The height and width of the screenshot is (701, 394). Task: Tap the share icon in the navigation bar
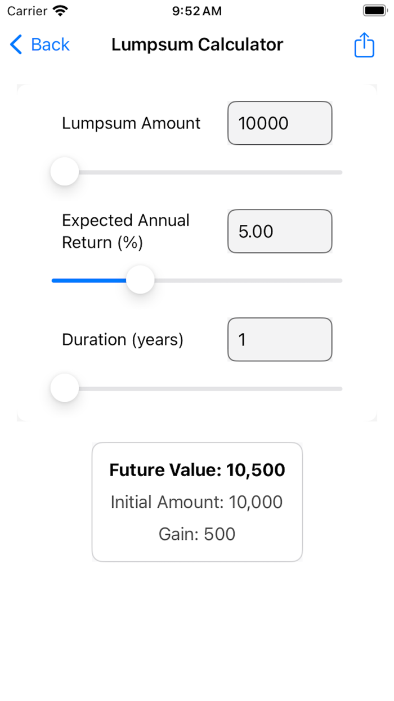tap(364, 45)
